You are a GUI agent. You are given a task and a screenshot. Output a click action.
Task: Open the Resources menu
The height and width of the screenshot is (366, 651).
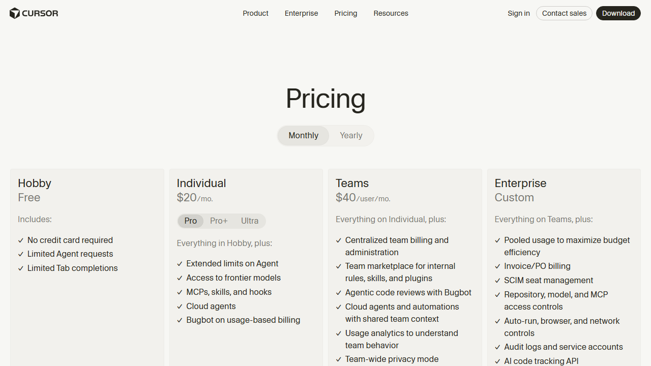tap(391, 13)
